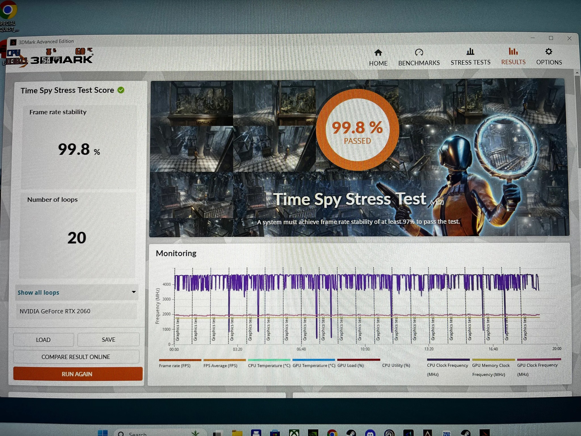Toggle the Frame rate (FPS) legend entry
The height and width of the screenshot is (436, 581).
coord(180,363)
